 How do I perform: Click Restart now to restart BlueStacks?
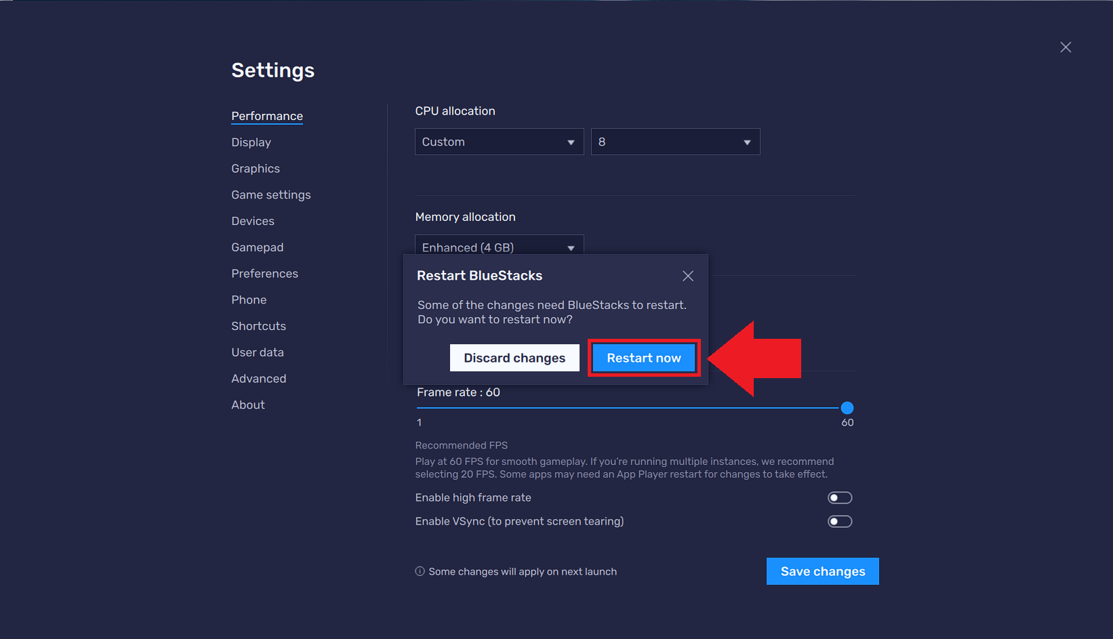pos(644,358)
